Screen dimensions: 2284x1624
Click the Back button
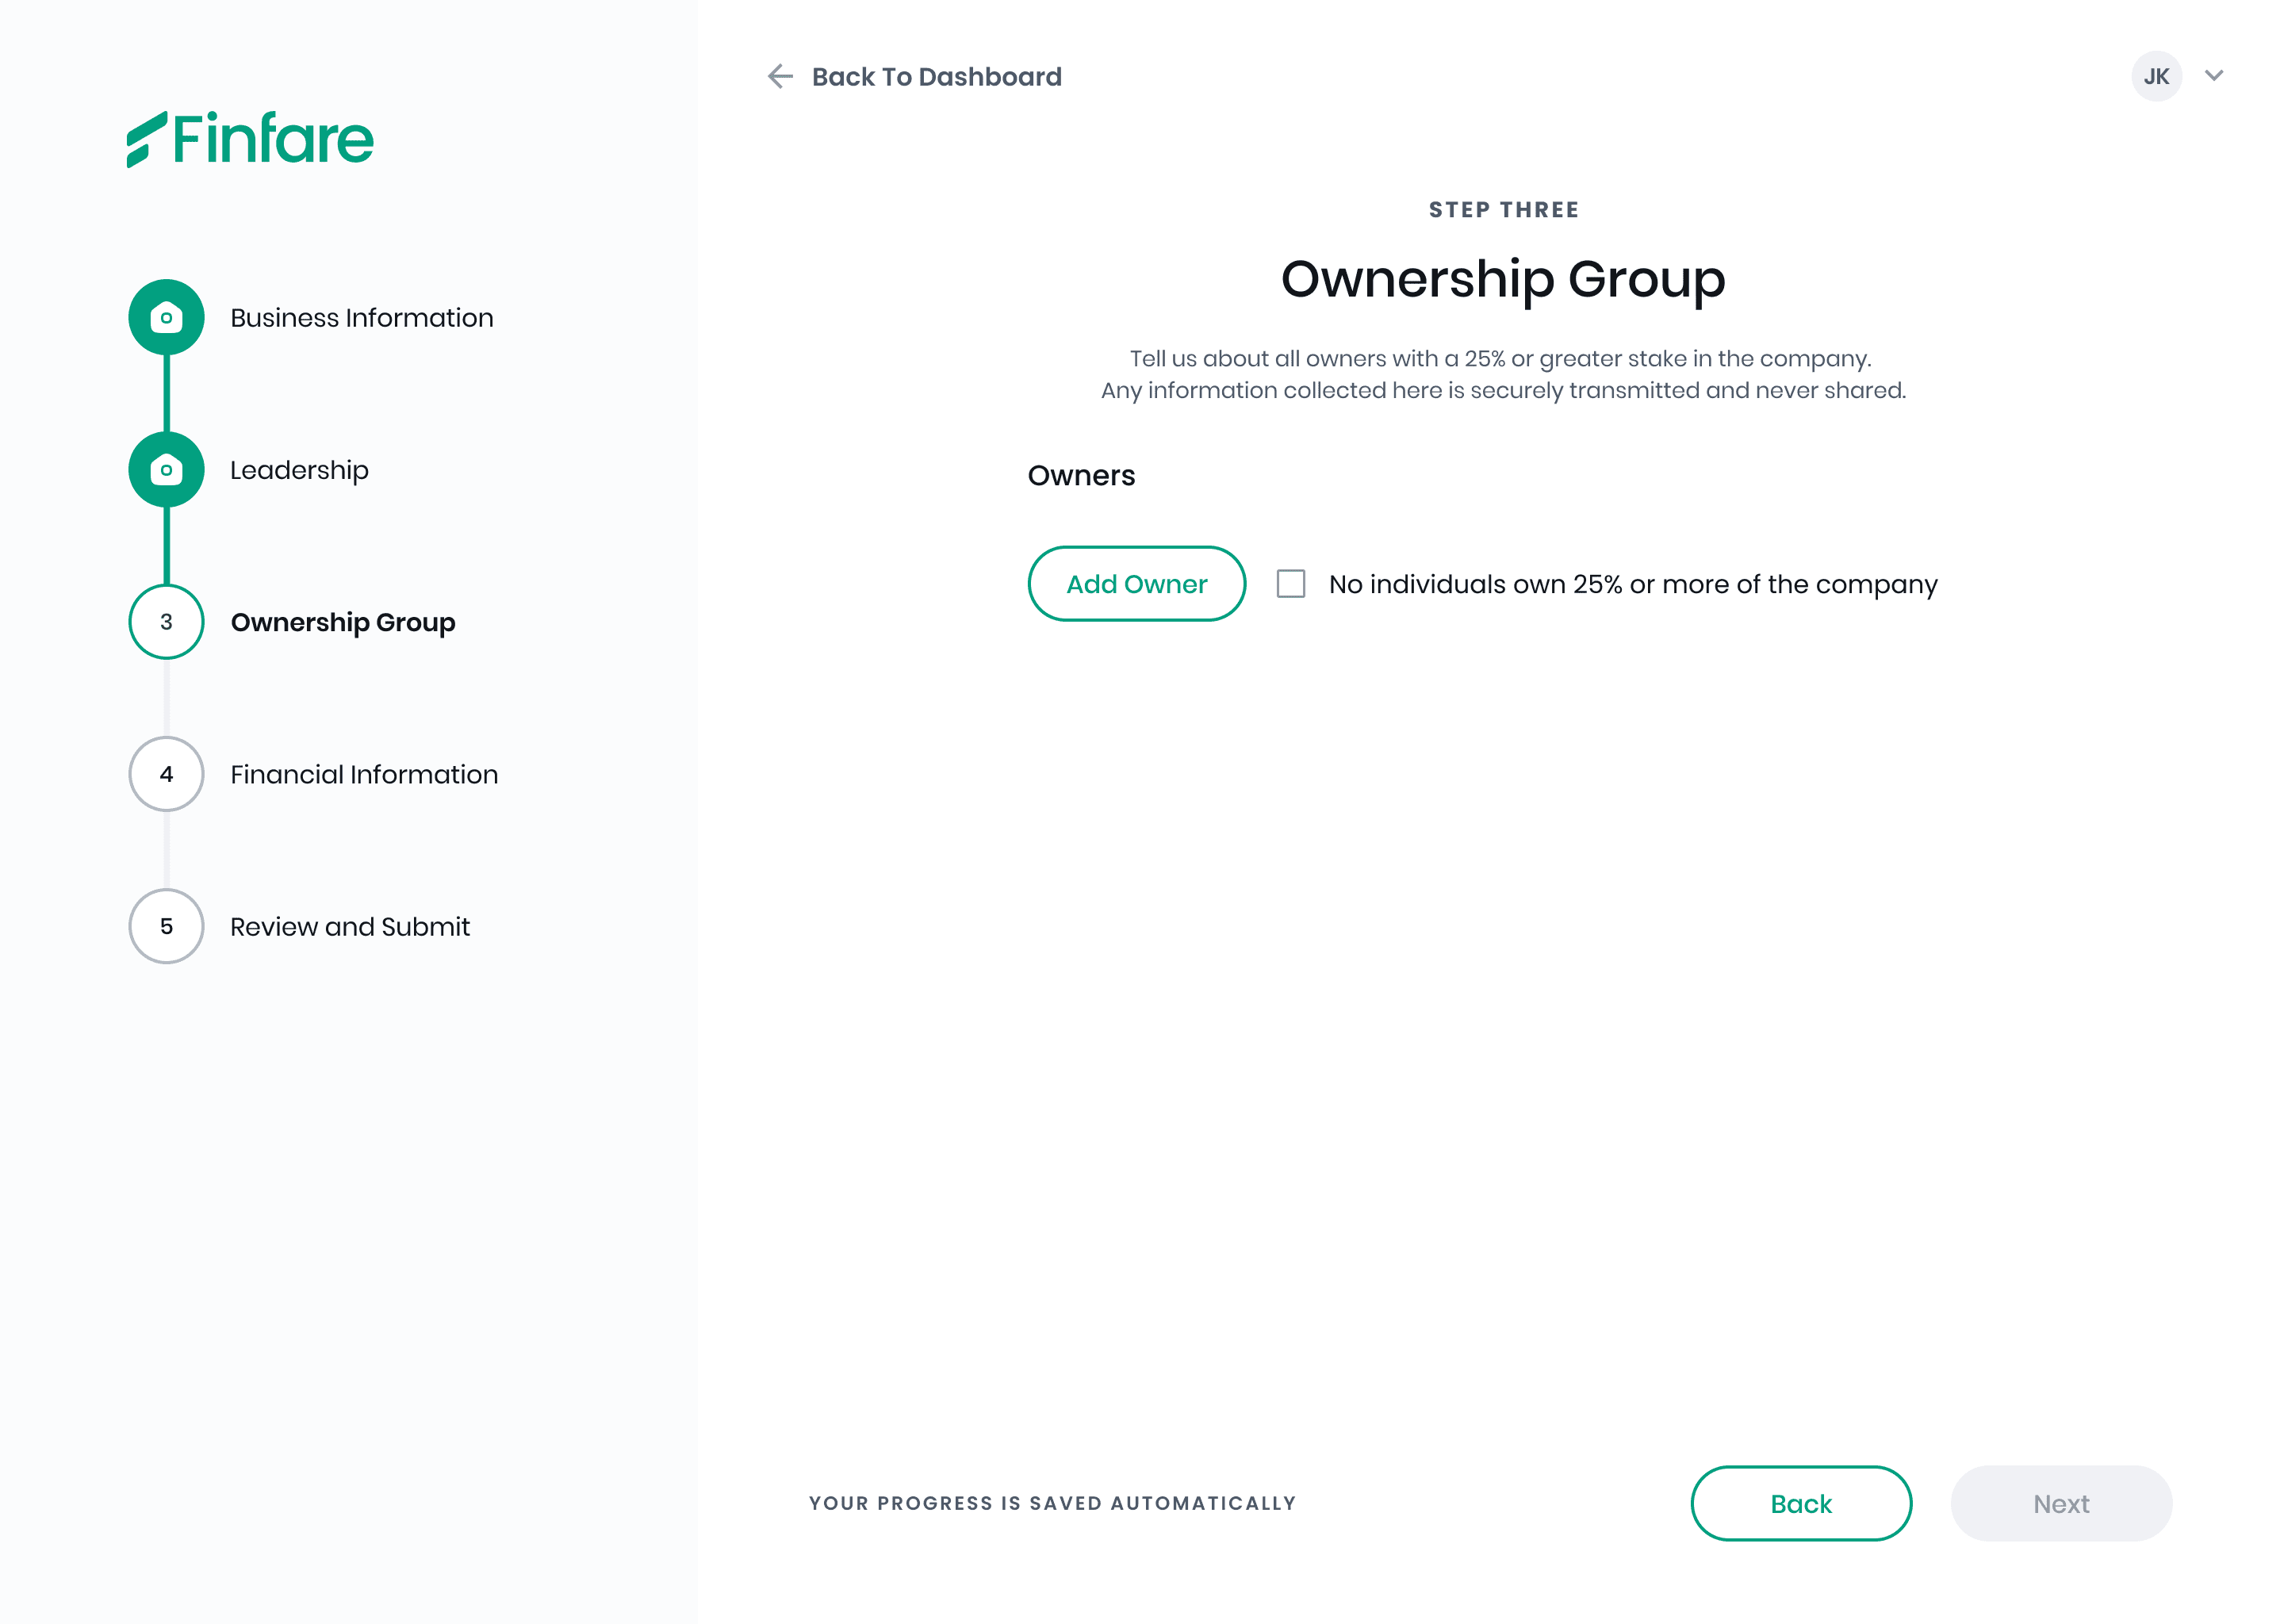coord(1801,1504)
